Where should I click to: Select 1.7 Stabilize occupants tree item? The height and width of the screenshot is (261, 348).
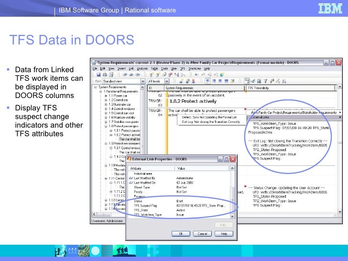pos(124,122)
